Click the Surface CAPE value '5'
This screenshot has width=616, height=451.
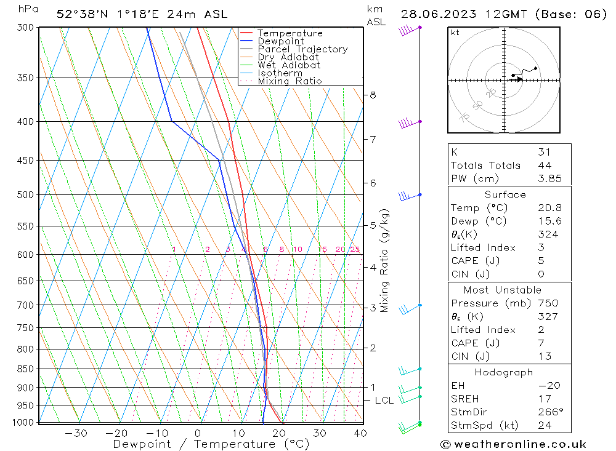click(541, 261)
